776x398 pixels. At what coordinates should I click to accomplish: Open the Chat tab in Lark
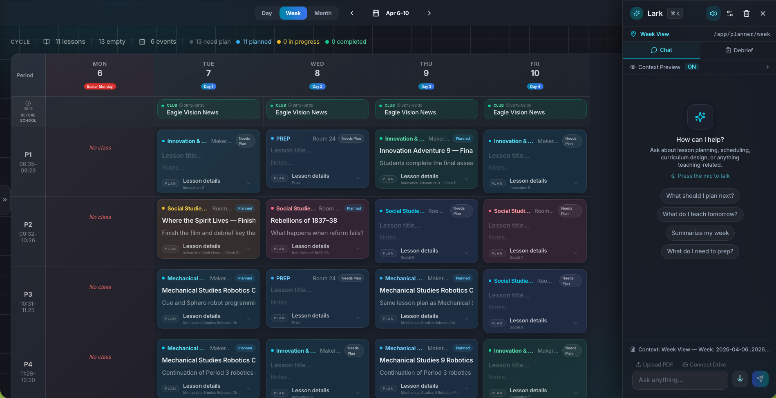[x=662, y=50]
